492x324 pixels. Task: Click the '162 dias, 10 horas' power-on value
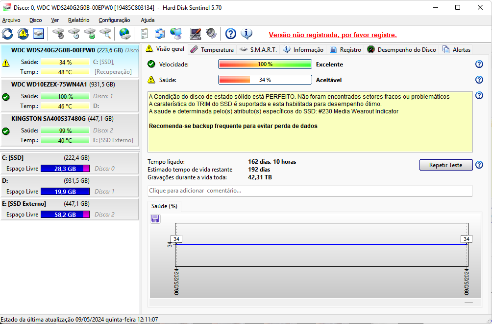(x=272, y=162)
